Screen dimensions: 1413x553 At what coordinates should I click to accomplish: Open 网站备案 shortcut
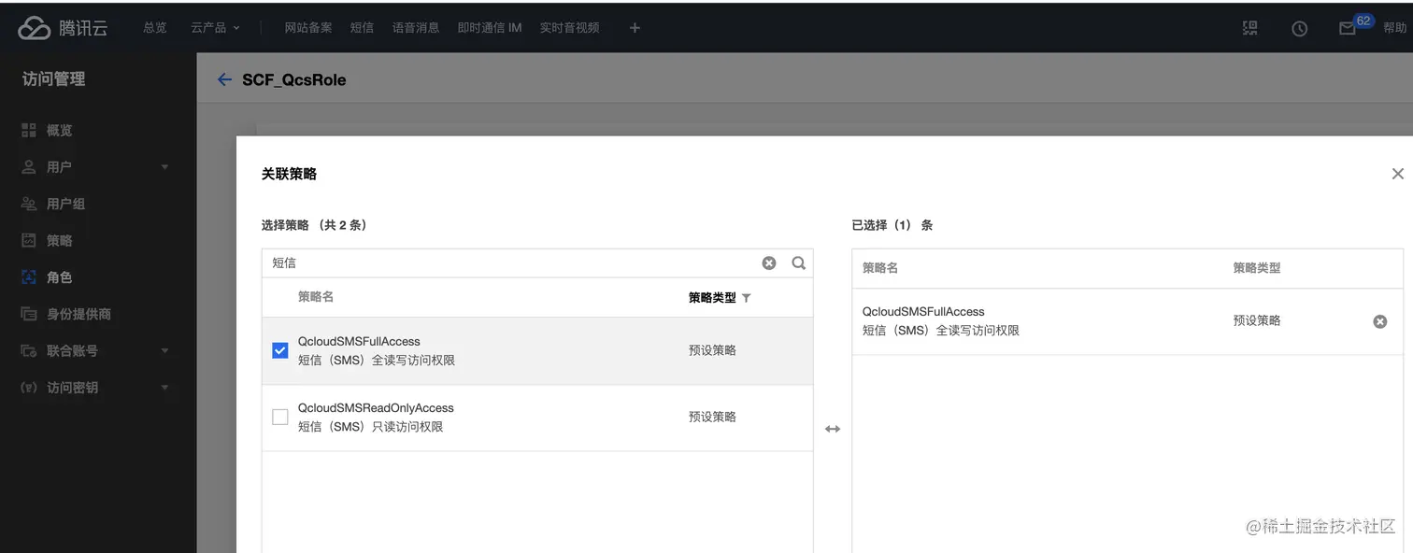point(308,28)
